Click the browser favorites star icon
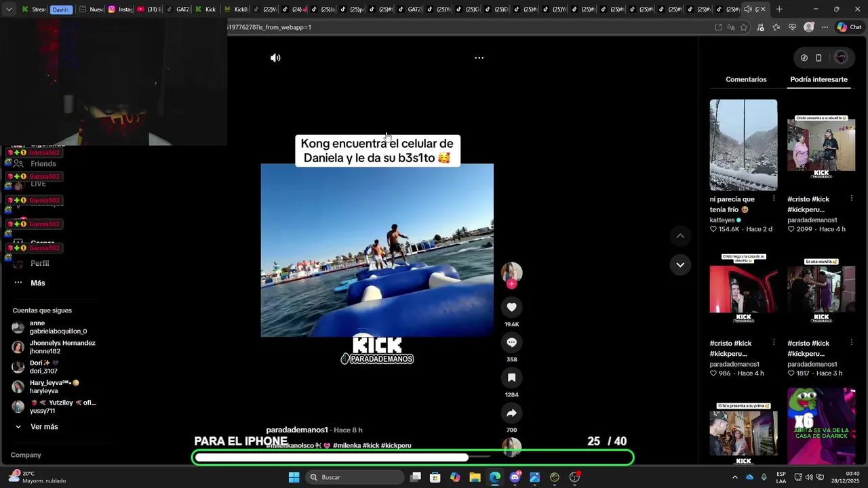The width and height of the screenshot is (868, 488). point(744,27)
